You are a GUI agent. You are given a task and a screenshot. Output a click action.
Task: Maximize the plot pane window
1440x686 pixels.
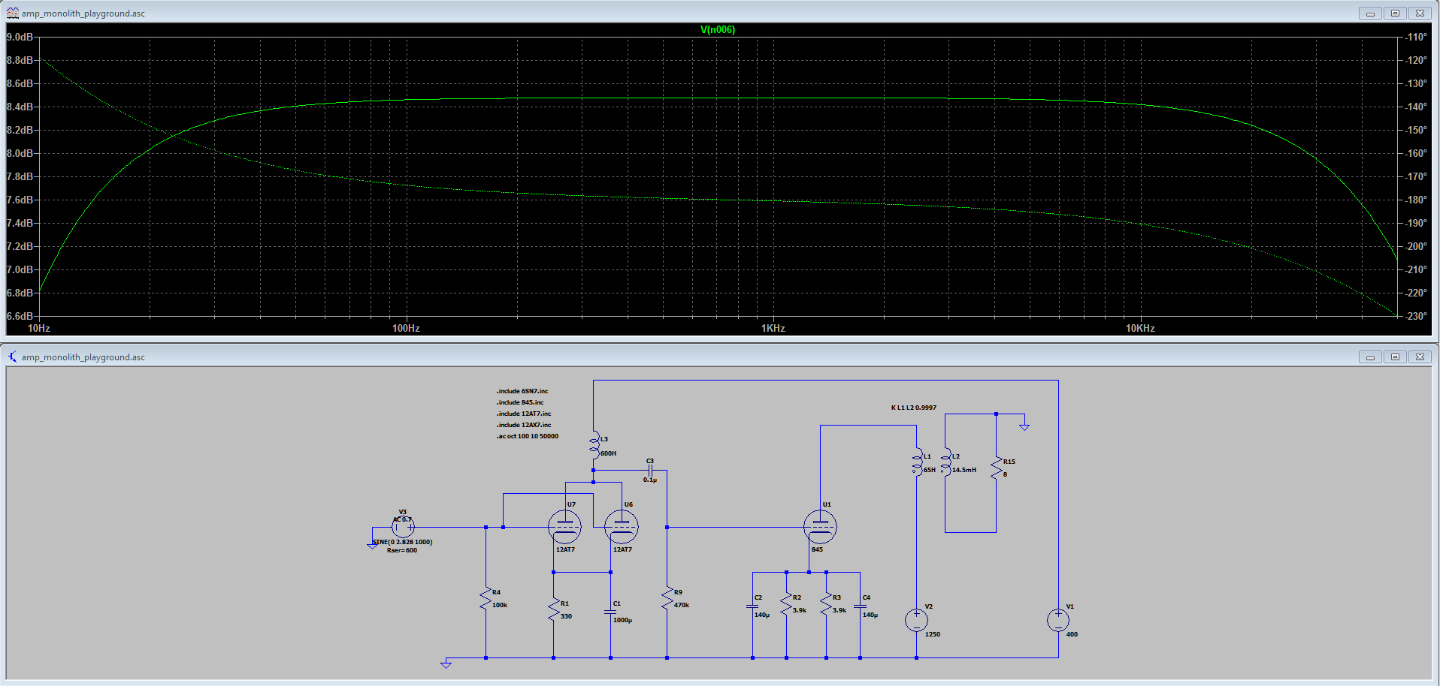(1395, 13)
